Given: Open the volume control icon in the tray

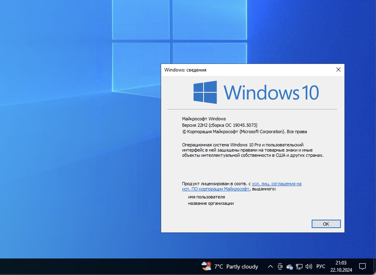Looking at the screenshot, I should (309, 266).
